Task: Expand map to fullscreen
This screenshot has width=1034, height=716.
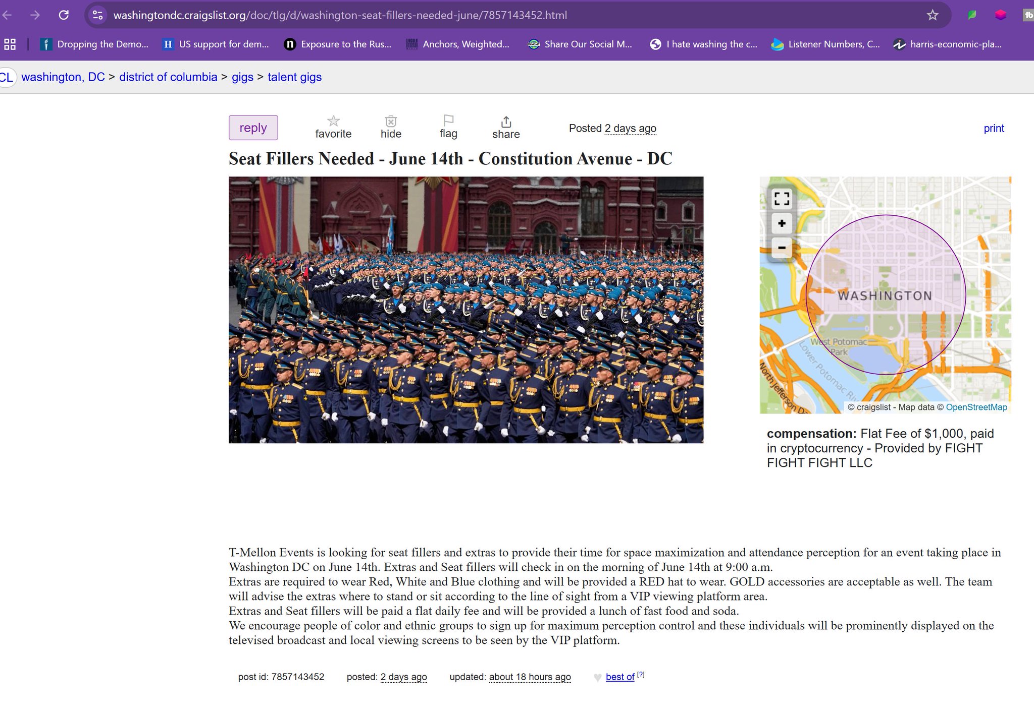Action: 782,199
